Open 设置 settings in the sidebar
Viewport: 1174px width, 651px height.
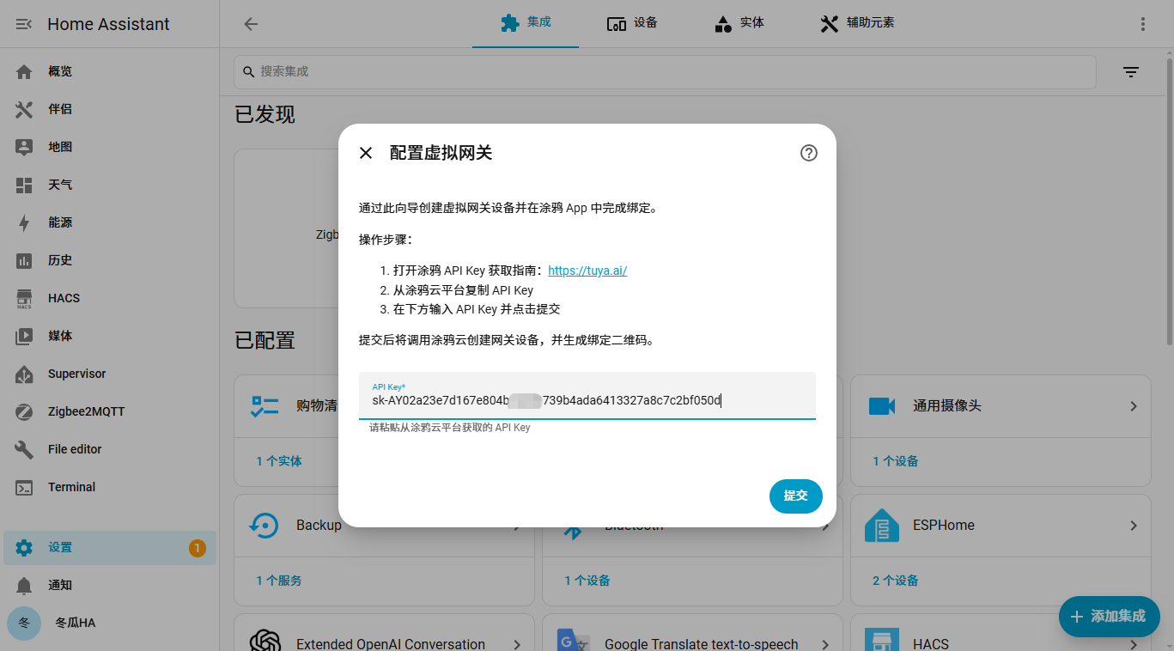tap(110, 548)
